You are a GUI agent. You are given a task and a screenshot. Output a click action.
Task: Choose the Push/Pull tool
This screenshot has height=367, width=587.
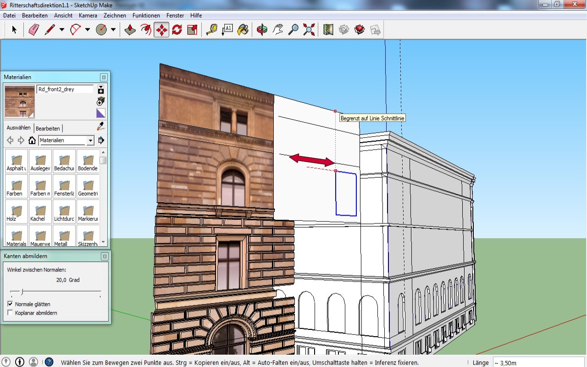130,30
